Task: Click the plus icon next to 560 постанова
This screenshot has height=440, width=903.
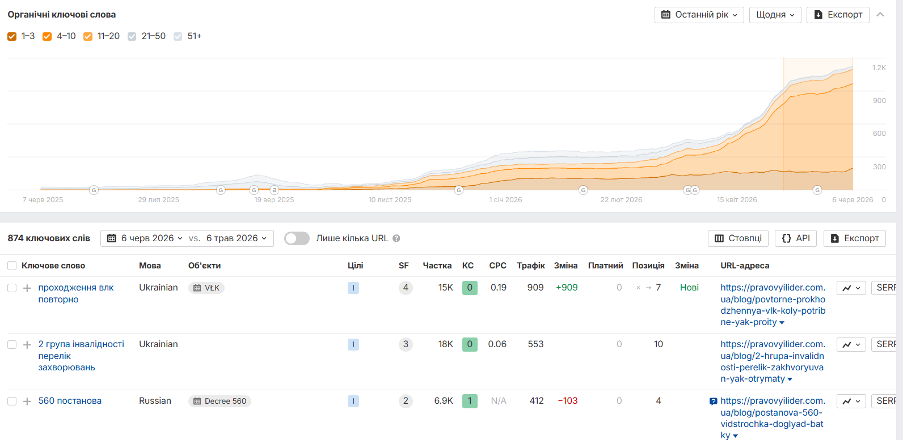Action: (x=27, y=401)
